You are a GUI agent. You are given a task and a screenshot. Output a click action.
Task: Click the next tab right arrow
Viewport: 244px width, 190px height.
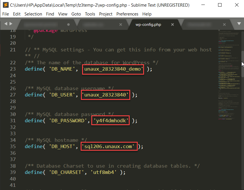click(x=11, y=24)
